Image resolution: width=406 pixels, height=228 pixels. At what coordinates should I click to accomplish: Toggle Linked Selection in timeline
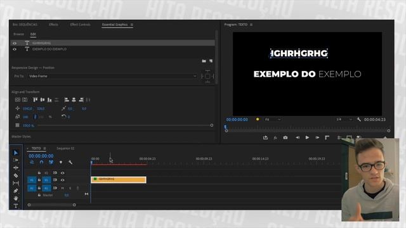coord(51,162)
